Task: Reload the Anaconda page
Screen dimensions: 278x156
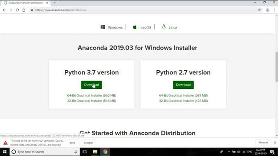Action: (17, 10)
